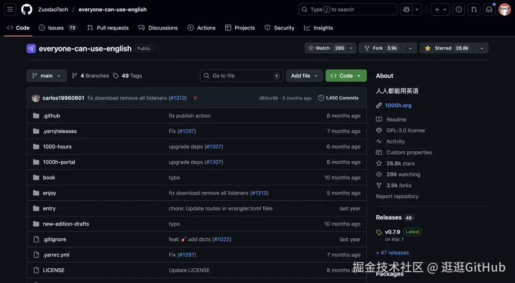Switch to the Code tab

19,28
